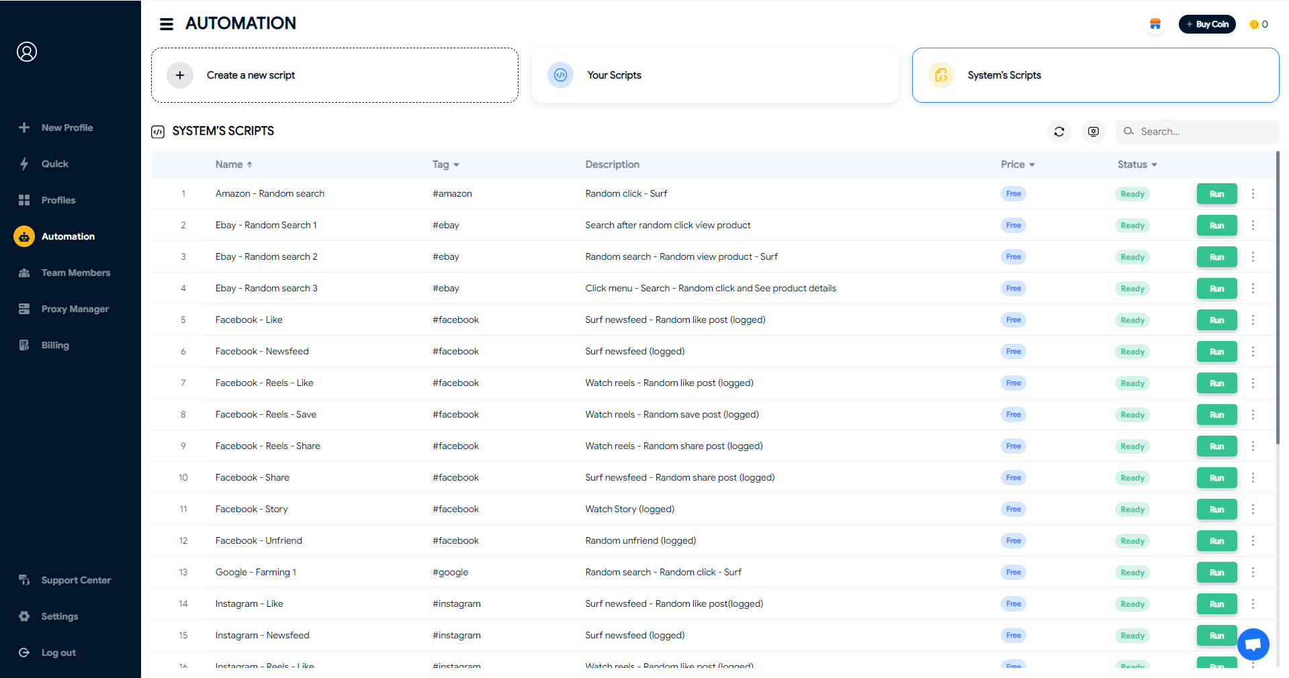Open the live chat bubble at bottom right

click(x=1253, y=644)
